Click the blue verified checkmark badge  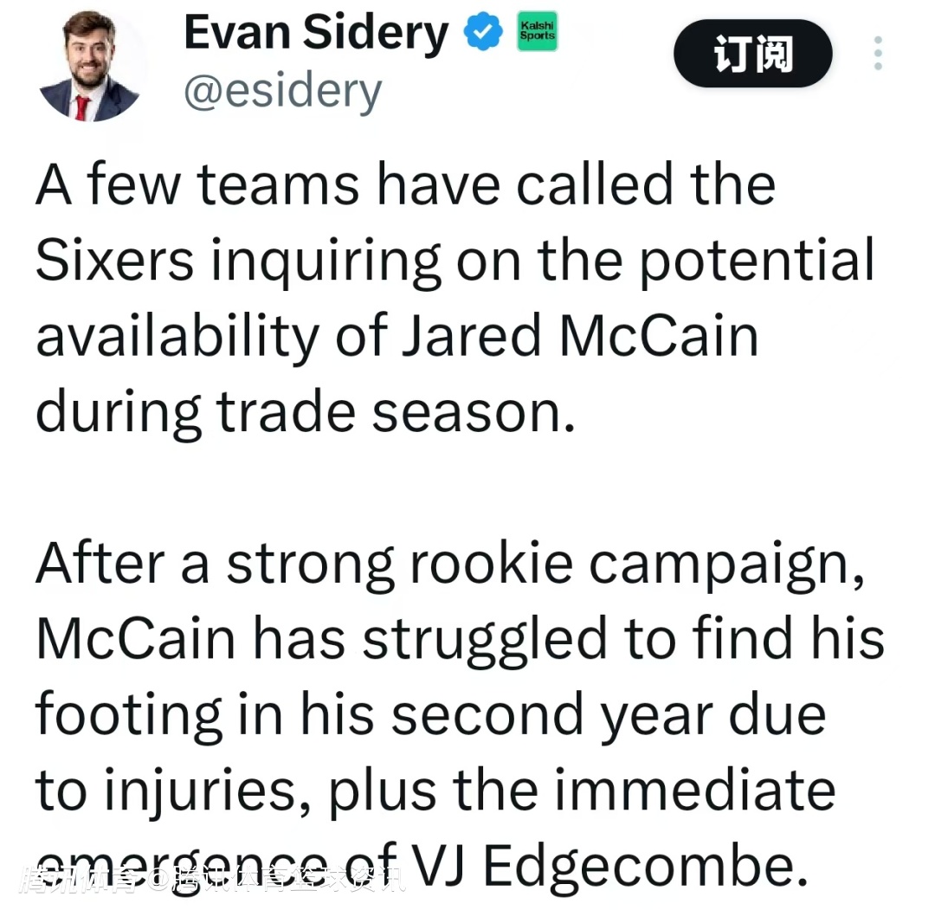(x=484, y=35)
